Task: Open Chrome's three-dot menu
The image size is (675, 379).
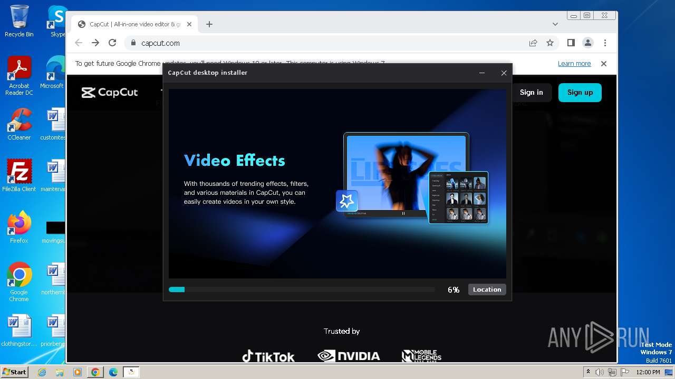Action: point(605,43)
